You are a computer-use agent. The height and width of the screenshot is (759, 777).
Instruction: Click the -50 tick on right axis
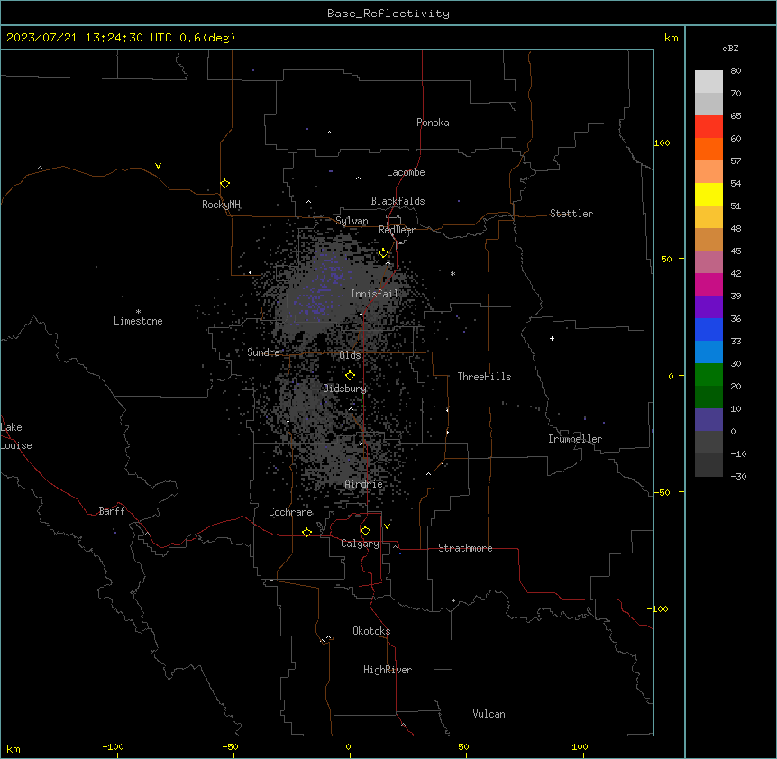click(x=662, y=492)
